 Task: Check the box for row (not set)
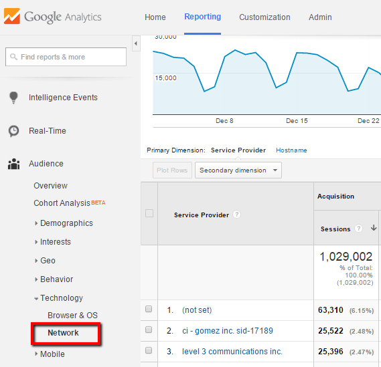(149, 309)
